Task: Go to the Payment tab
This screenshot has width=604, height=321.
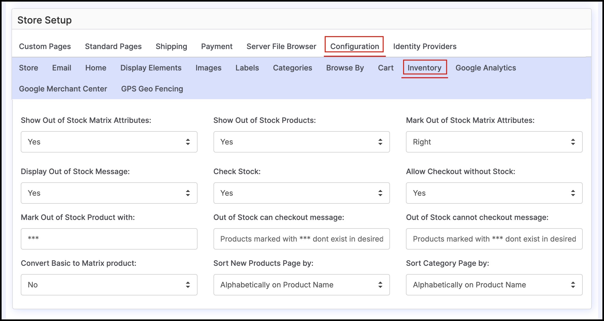Action: 217,46
